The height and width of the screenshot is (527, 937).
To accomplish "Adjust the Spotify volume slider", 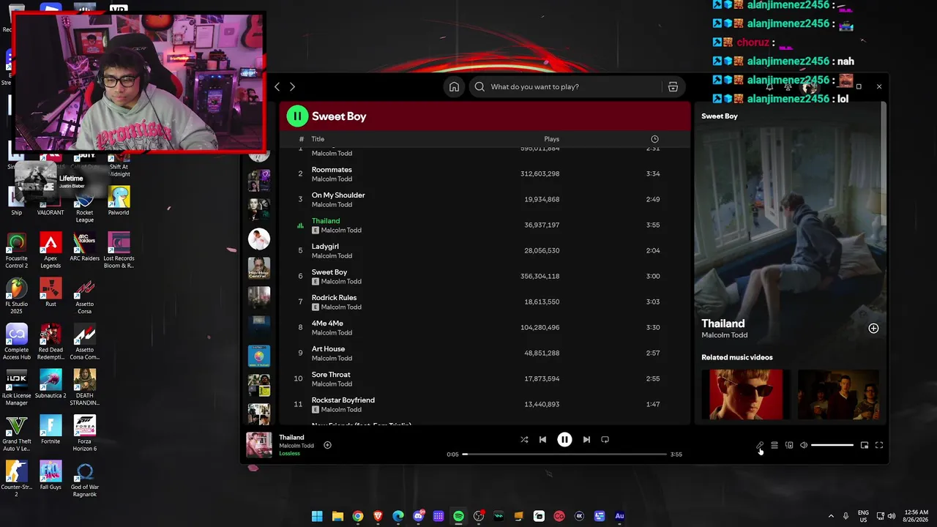I will (x=832, y=445).
